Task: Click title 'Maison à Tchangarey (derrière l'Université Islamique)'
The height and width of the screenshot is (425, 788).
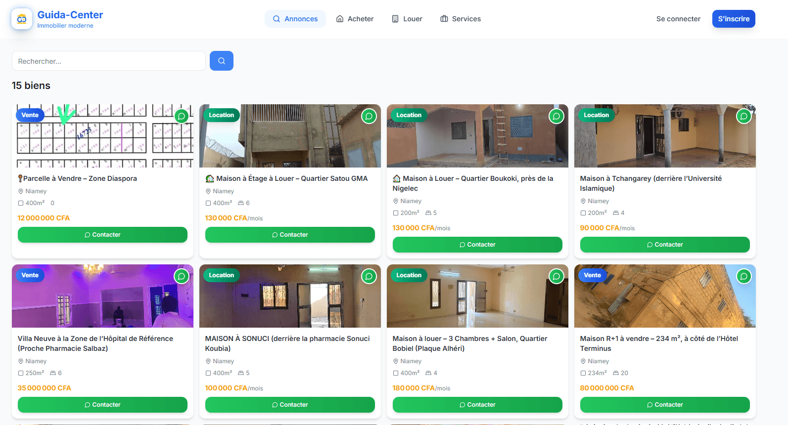Action: click(651, 183)
